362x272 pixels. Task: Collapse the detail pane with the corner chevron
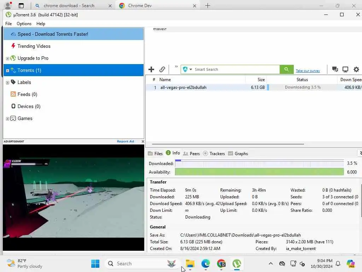pyautogui.click(x=360, y=153)
